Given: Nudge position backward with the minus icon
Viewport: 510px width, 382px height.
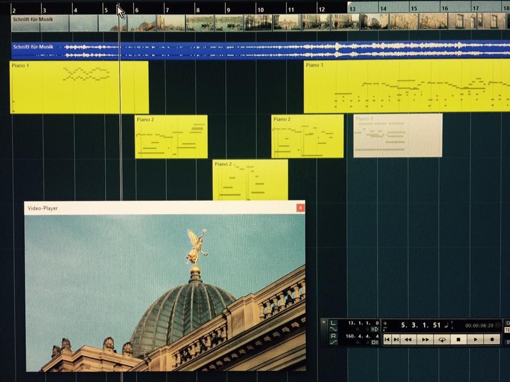Looking at the screenshot, I should (x=385, y=328).
